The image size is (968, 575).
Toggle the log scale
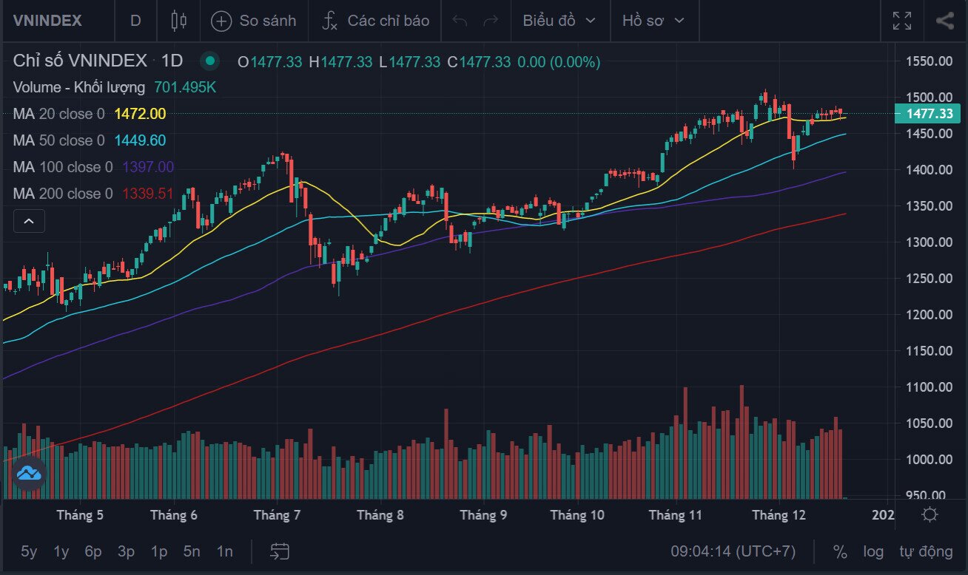pos(873,551)
